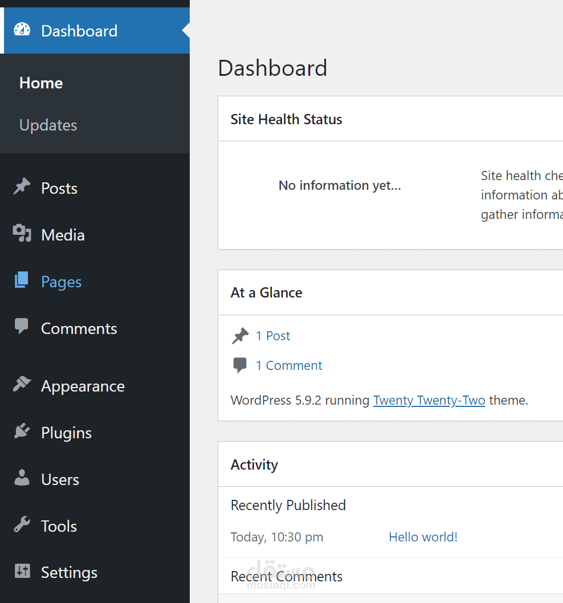Open the Comments menu in sidebar

(79, 329)
